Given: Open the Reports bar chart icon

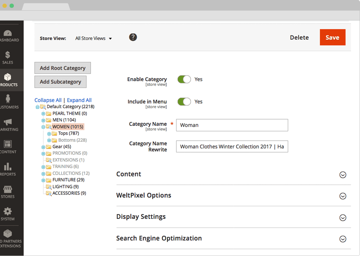Looking at the screenshot, I should click(8, 167).
